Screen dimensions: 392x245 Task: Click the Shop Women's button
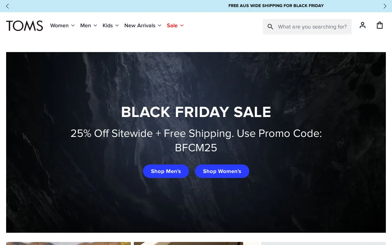coord(222,171)
